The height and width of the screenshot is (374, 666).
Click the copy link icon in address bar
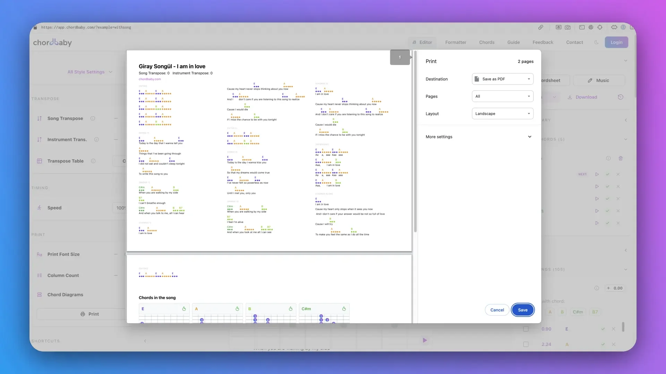coord(540,27)
